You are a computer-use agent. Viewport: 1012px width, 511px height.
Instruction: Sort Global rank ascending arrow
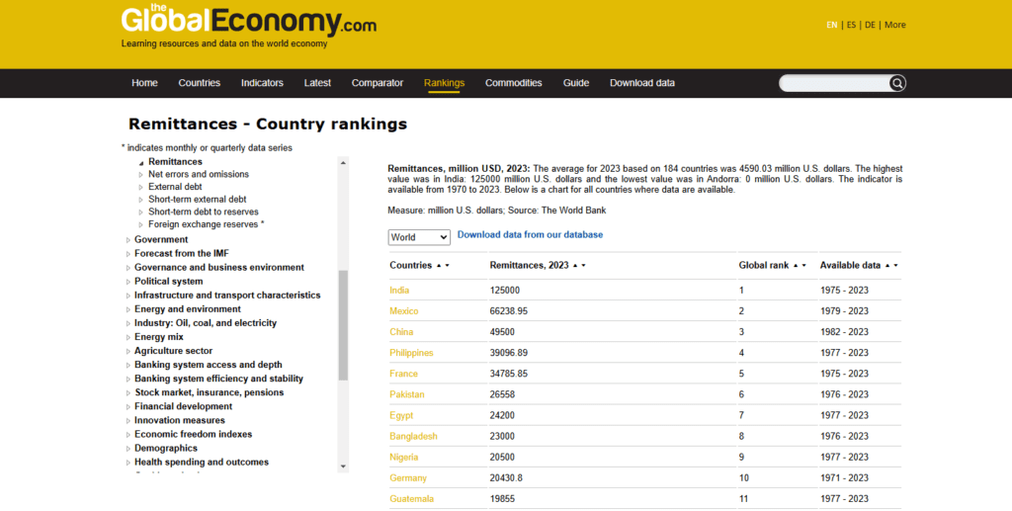(799, 266)
